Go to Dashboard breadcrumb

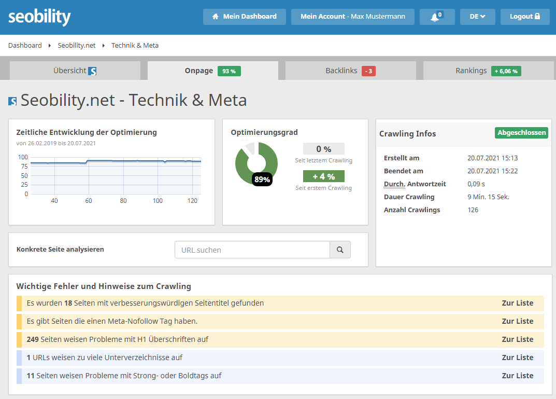pos(25,46)
